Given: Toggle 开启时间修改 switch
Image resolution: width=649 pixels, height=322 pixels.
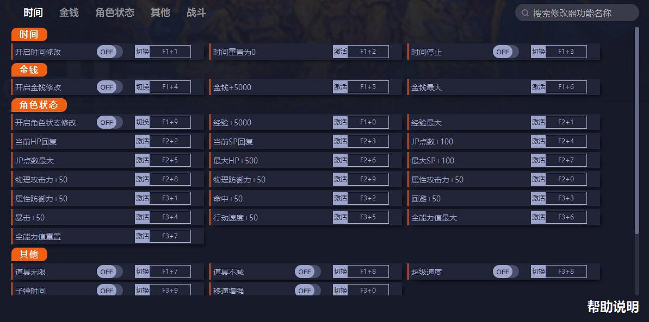Looking at the screenshot, I should tap(109, 52).
